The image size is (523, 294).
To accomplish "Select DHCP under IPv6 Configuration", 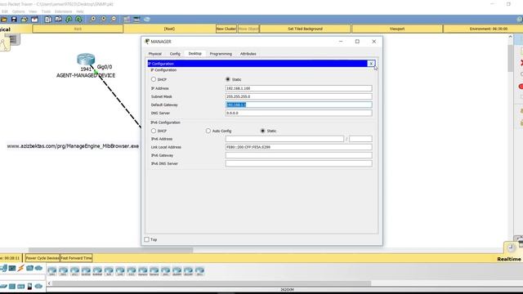I will point(154,131).
